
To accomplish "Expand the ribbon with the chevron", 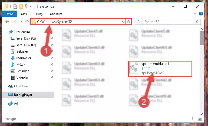I will point(195,14).
